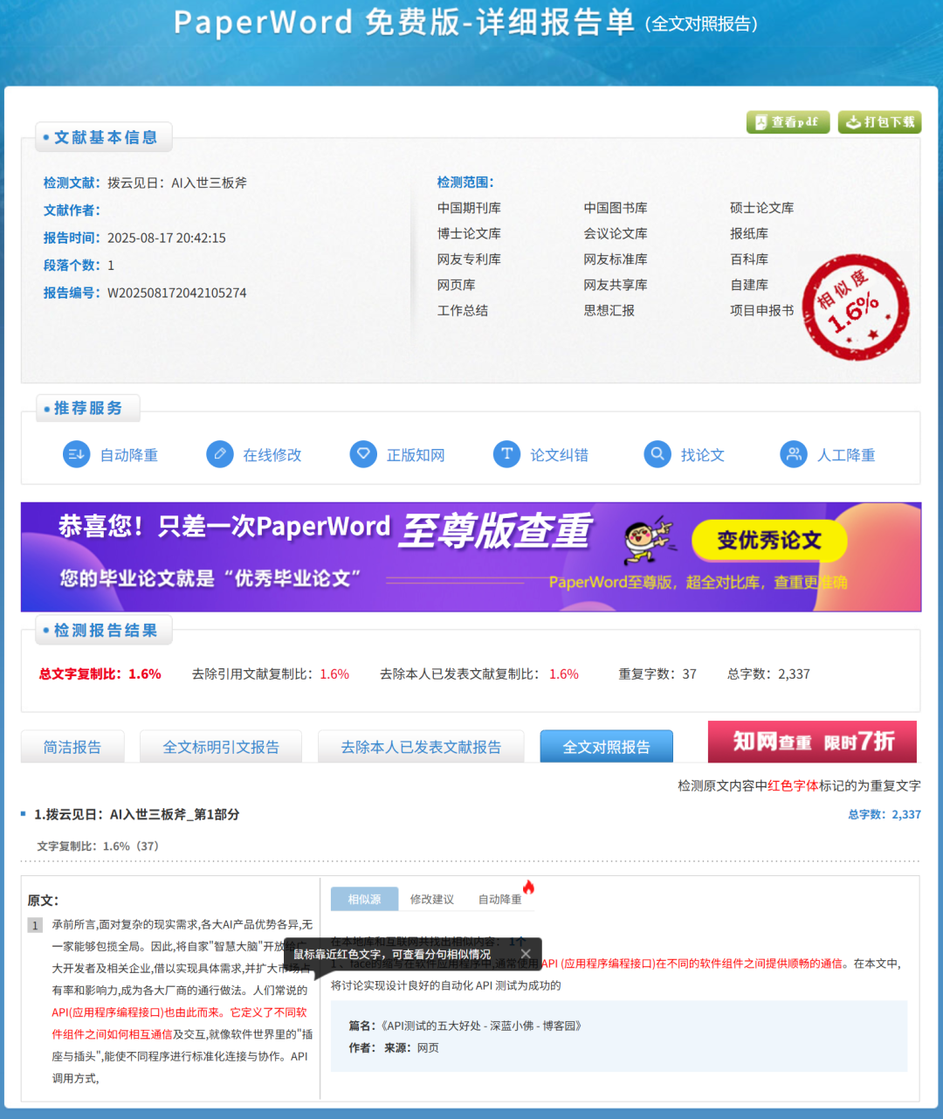Click the 正版知网 heart icon
This screenshot has height=1119, width=943.
[x=363, y=454]
